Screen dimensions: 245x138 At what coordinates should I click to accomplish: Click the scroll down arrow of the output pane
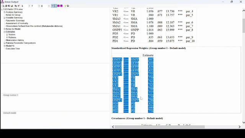[x=243, y=122]
